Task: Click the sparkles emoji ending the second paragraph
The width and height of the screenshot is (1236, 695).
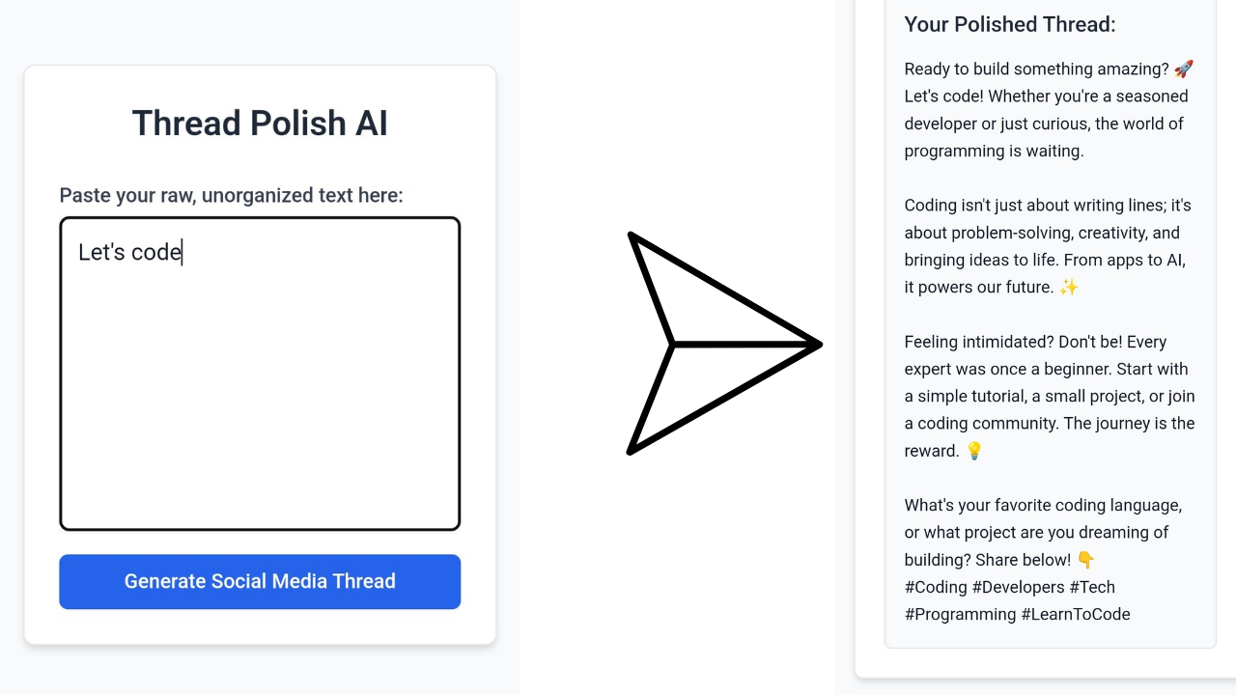Action: (x=1068, y=287)
